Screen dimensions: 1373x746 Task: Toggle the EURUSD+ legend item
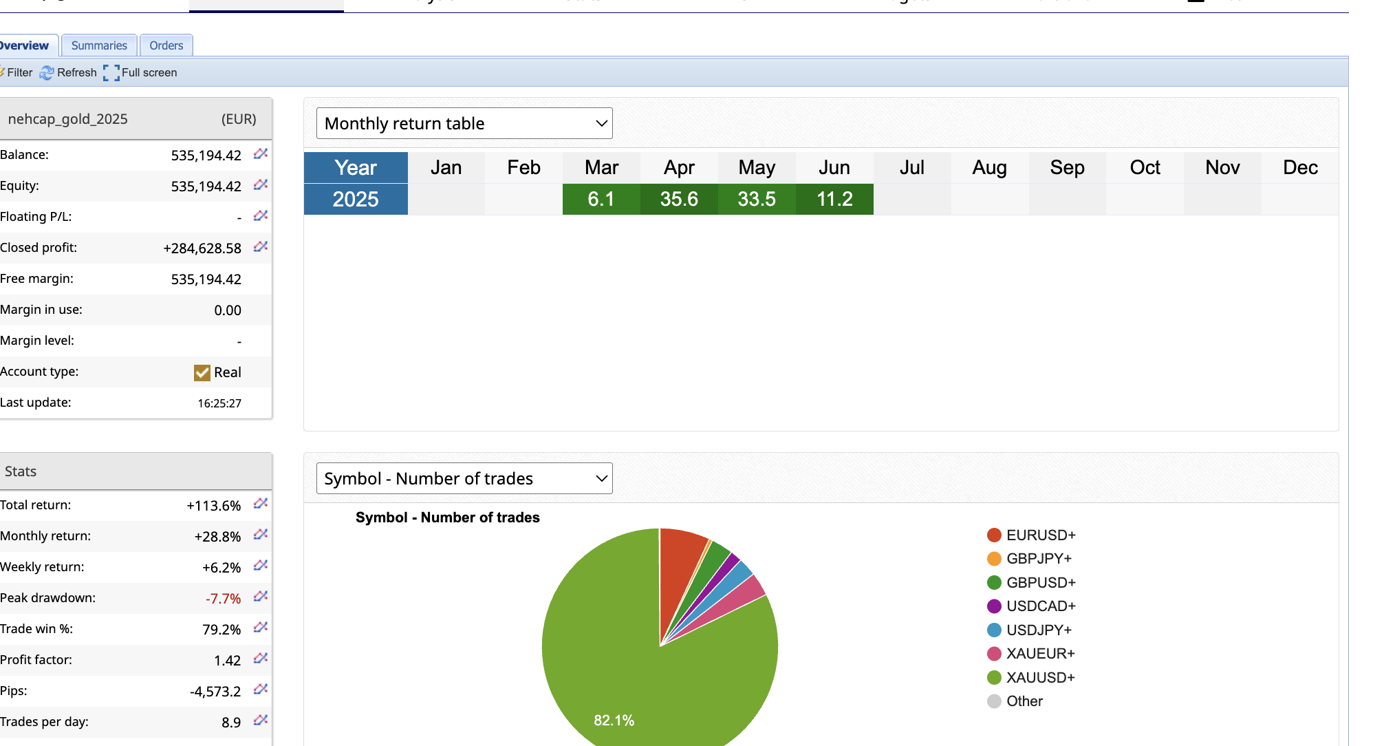(1039, 535)
